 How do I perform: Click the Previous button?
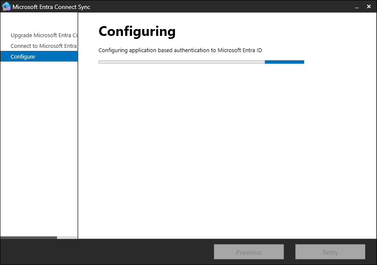point(248,252)
